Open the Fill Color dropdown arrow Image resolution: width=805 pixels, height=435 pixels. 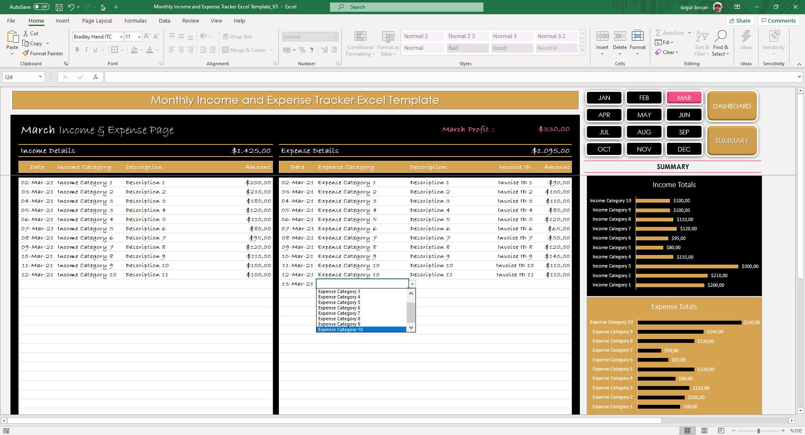(x=140, y=50)
